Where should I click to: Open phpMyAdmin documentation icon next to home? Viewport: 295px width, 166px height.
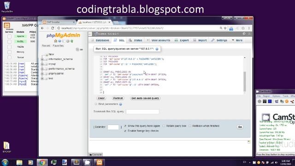tap(59, 41)
